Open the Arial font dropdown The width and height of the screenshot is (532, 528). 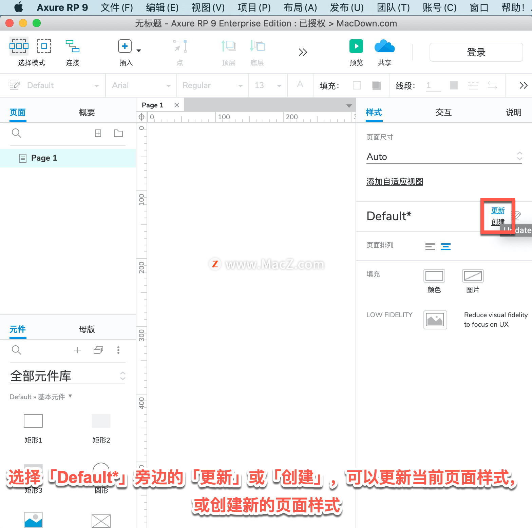click(x=141, y=85)
